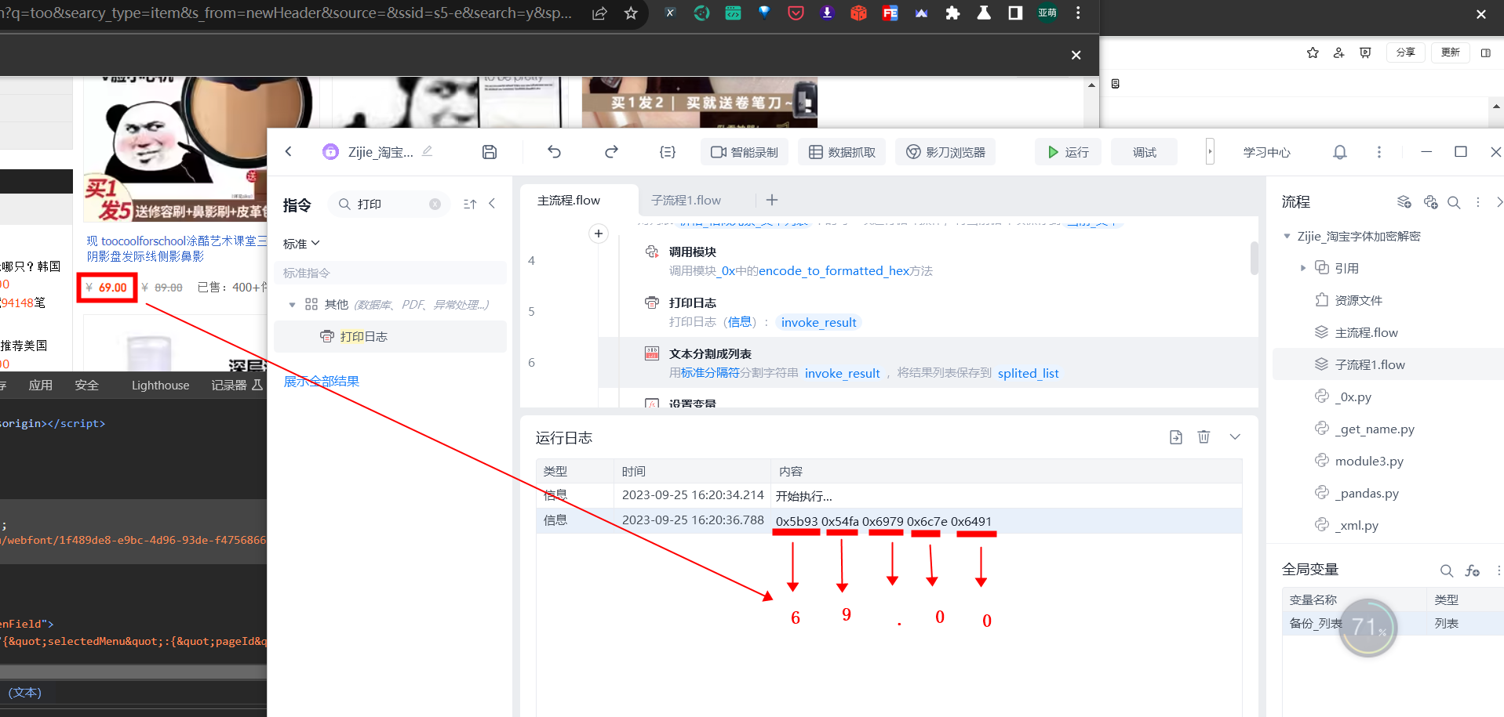Expand the 引用 tree node
Screen dimensions: 1504x717
(1303, 268)
